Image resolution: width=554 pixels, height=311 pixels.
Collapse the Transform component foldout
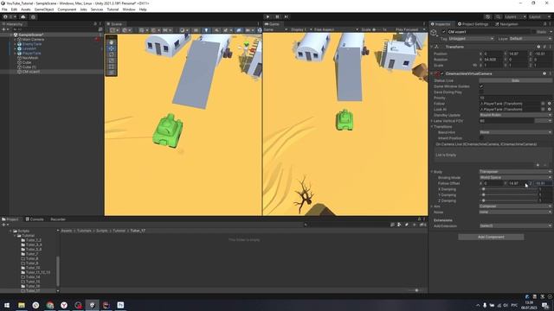(x=432, y=47)
